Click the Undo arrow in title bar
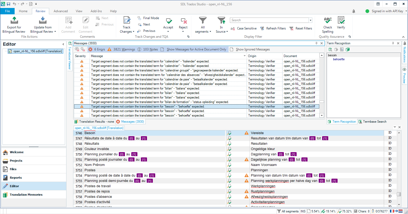This screenshot has width=408, height=214. coord(14,4)
